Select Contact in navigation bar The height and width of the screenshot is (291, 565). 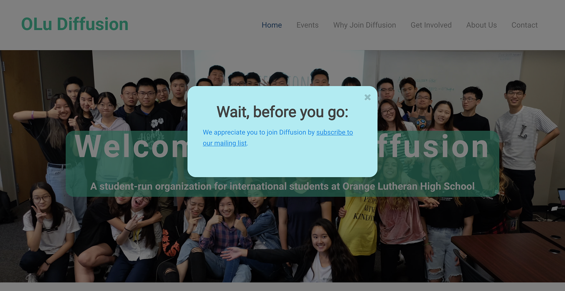[524, 25]
